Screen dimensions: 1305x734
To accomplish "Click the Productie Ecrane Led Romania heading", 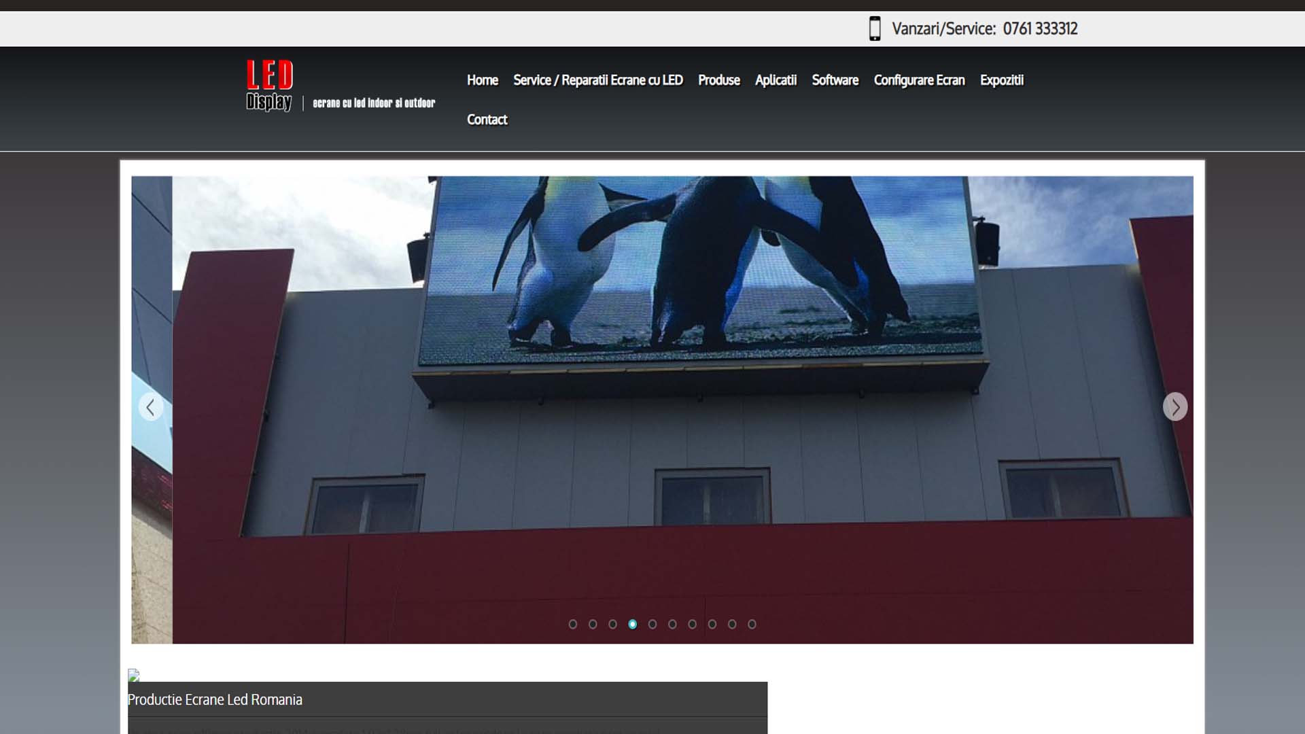I will 215,699.
